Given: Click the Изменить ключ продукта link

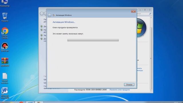Looking at the screenshot, I should pos(120,90).
